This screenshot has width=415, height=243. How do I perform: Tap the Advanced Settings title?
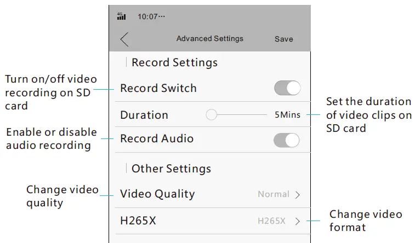pos(209,39)
